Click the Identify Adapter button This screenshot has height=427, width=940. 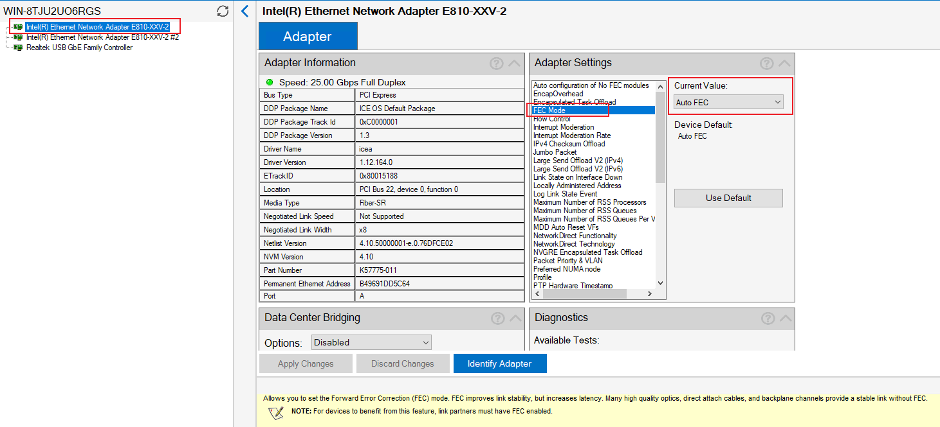500,363
